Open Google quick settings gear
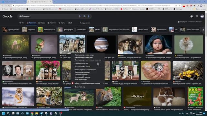 (191, 16)
